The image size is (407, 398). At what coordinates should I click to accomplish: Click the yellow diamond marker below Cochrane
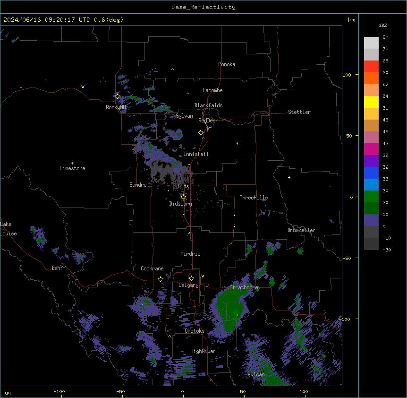161,279
